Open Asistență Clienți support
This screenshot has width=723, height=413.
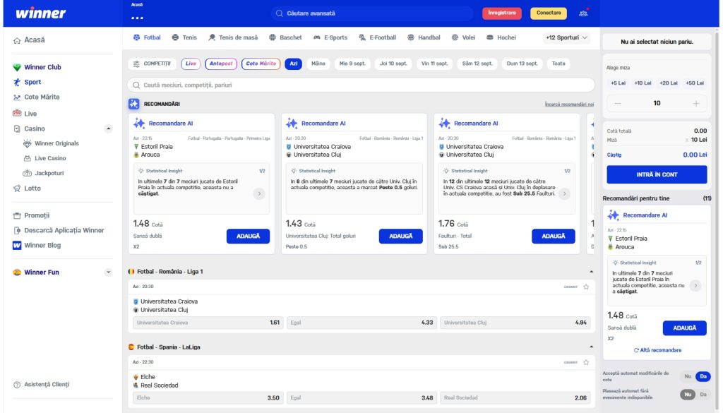tap(46, 385)
